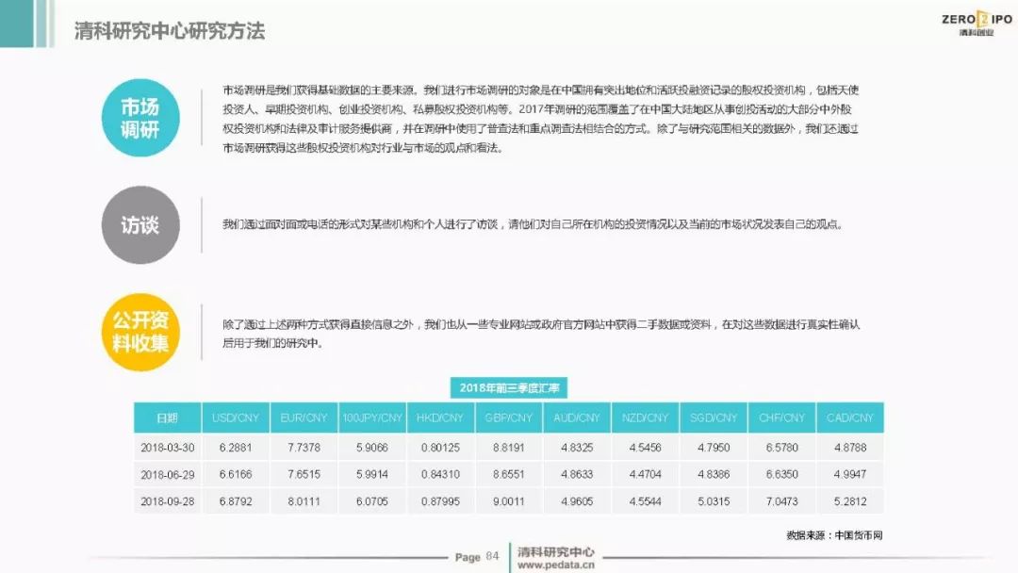
Task: Click the slide title 清科研究中心研究方法
Action: (170, 31)
